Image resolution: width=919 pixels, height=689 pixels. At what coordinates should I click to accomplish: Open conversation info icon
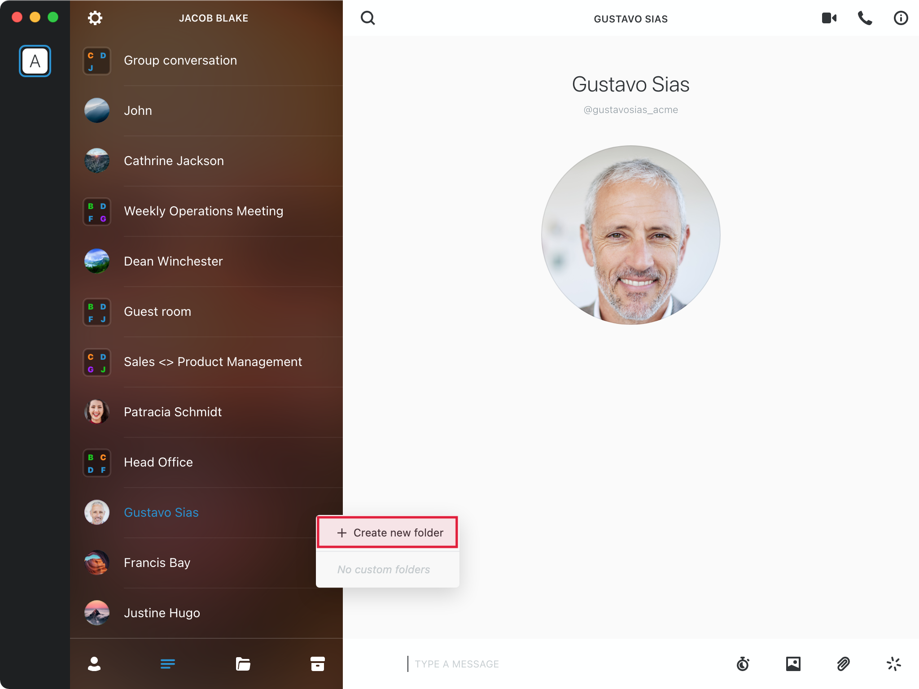[901, 18]
